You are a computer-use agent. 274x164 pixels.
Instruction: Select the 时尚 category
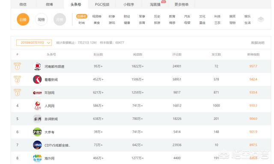(82, 23)
